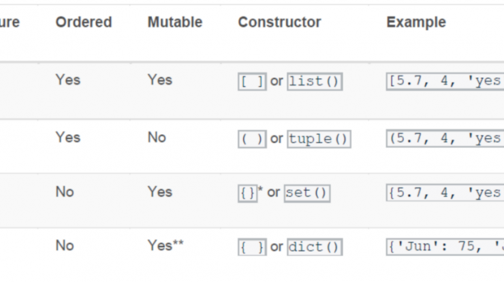Screen dimensions: 504x282
Task: Click the {} code box with asterisk
Action: point(248,193)
